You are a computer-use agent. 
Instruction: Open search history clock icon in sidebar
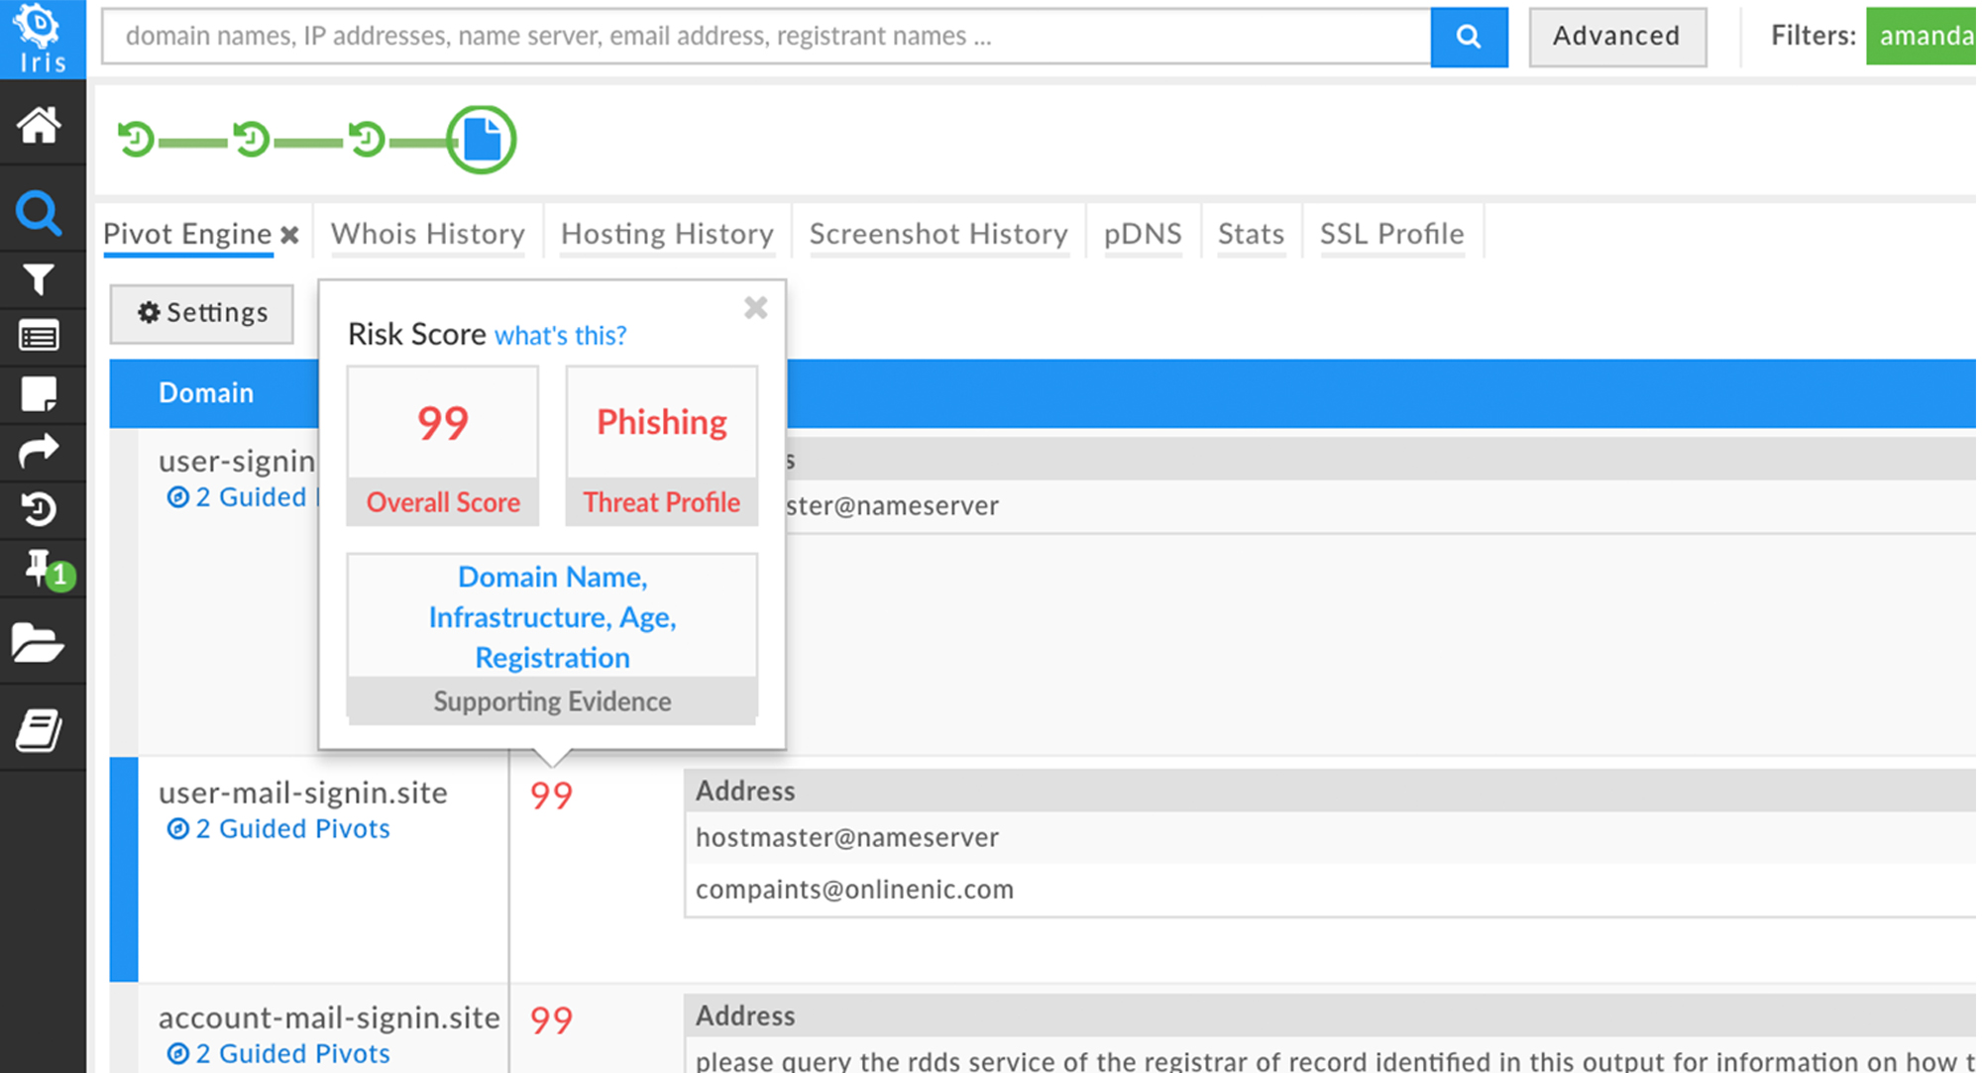pos(40,510)
